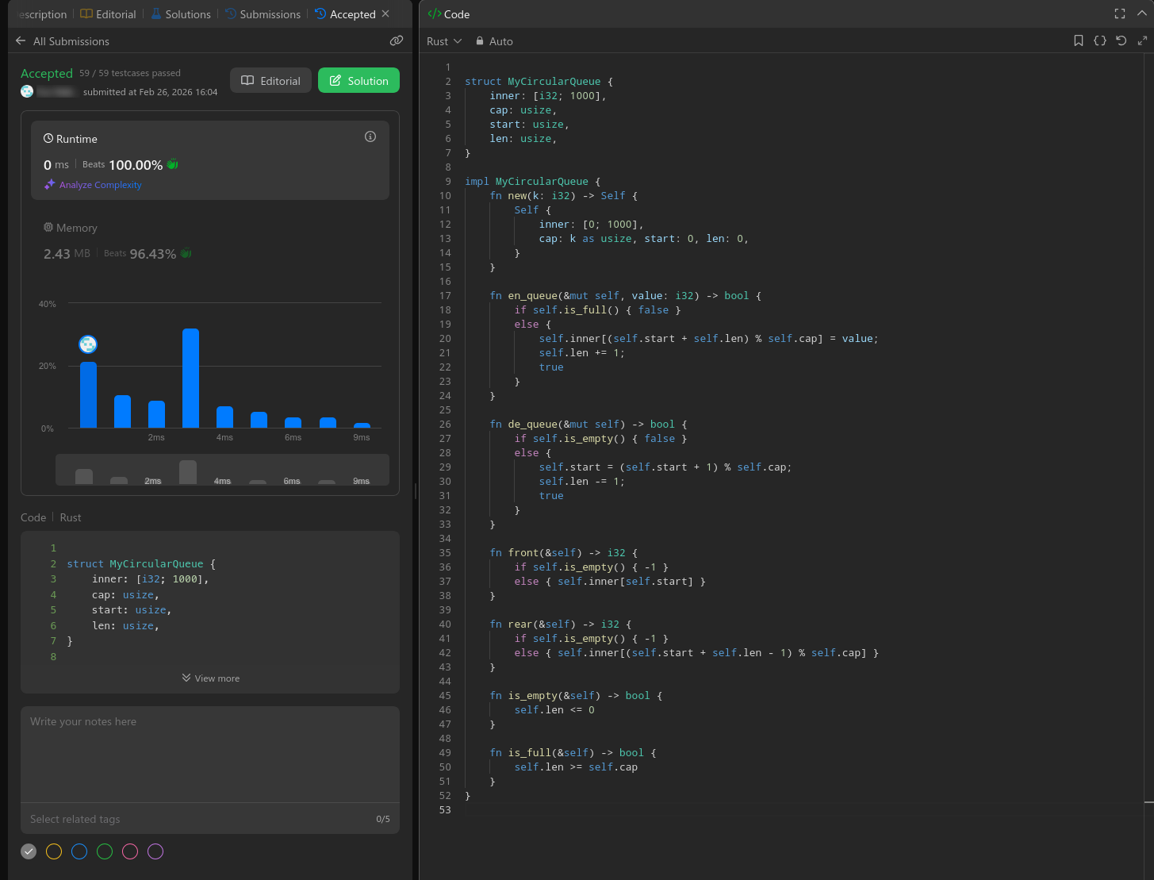Switch to the Solutions tab
Image resolution: width=1154 pixels, height=880 pixels.
pos(181,14)
